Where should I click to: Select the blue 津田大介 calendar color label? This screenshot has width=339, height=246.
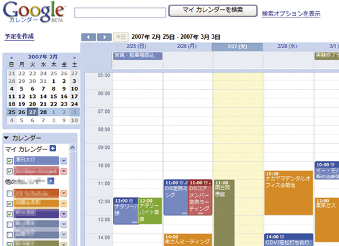[36, 161]
